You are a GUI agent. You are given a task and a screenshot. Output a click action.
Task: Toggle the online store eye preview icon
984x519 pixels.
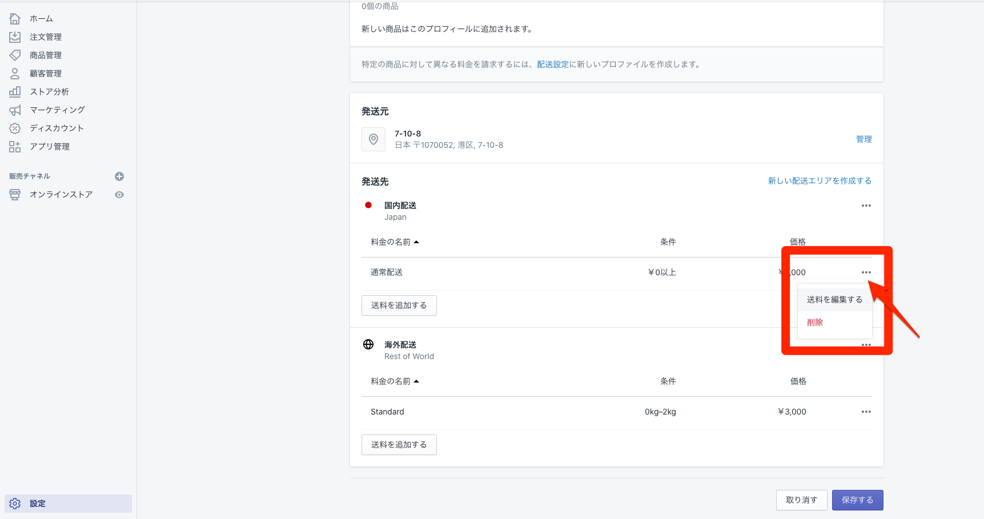pyautogui.click(x=119, y=195)
